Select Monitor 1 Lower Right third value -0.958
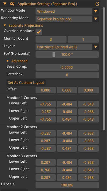This screenshot has width=107, height=191. 88,112
